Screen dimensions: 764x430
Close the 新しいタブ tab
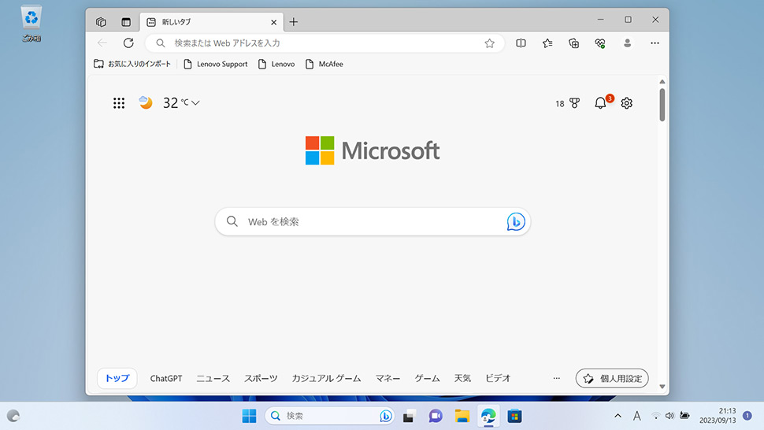coord(273,22)
